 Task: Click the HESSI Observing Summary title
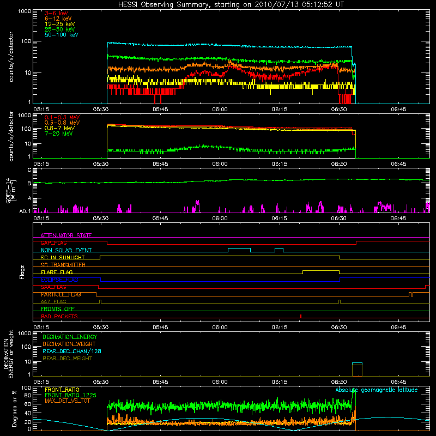tap(231, 4)
